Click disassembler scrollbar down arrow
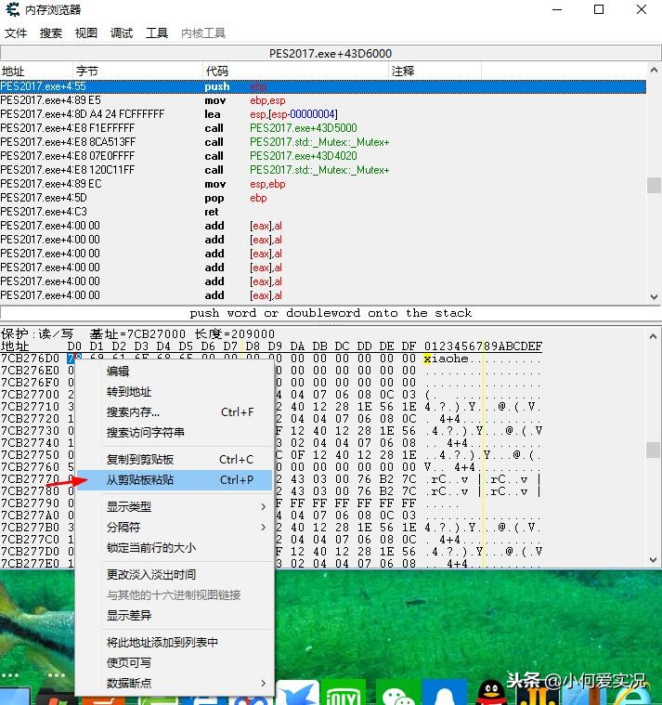Screen dimensions: 662x705 point(654,296)
